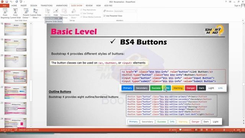Select slide 18 thumbnail
Viewport: 245px width, 138px height.
click(x=15, y=29)
